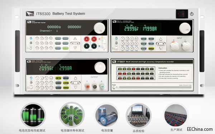Tap the left/right arrow key on the battery tester
The height and width of the screenshot is (134, 215).
[x=75, y=43]
